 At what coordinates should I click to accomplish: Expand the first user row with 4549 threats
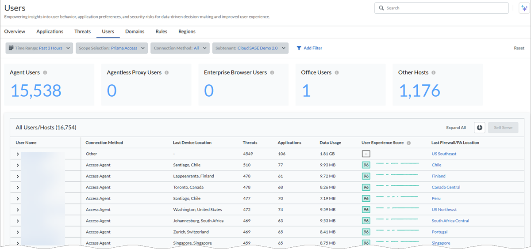pyautogui.click(x=18, y=154)
